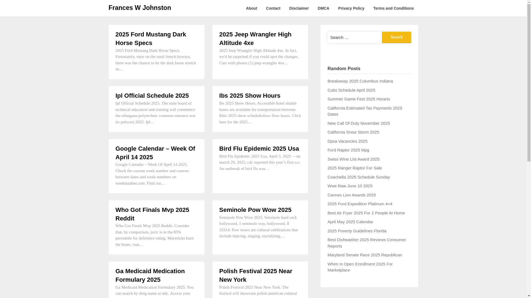Open Summer Game Fest 2025 Horario
The height and width of the screenshot is (298, 531).
(x=359, y=99)
